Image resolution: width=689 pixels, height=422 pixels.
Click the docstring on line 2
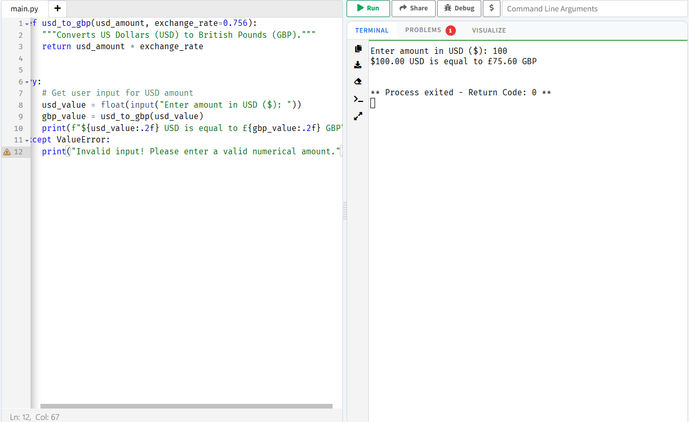click(179, 35)
